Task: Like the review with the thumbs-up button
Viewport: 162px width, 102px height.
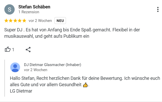Action: [x=8, y=49]
